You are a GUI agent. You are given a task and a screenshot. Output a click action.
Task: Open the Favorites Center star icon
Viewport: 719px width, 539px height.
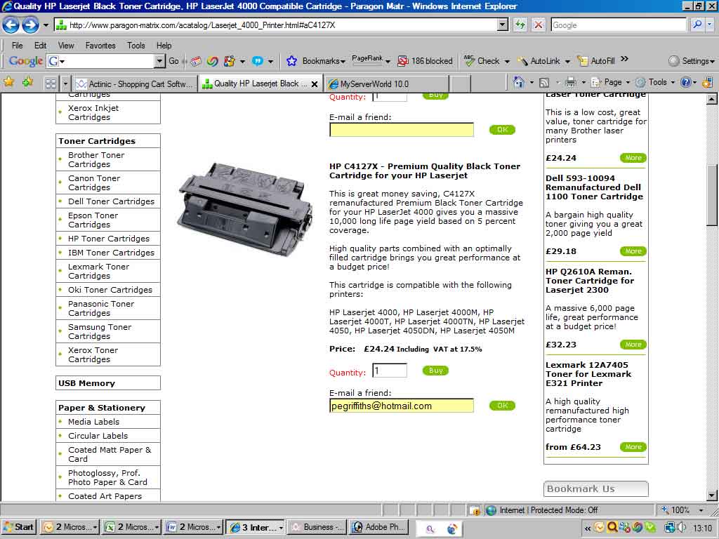tap(9, 82)
